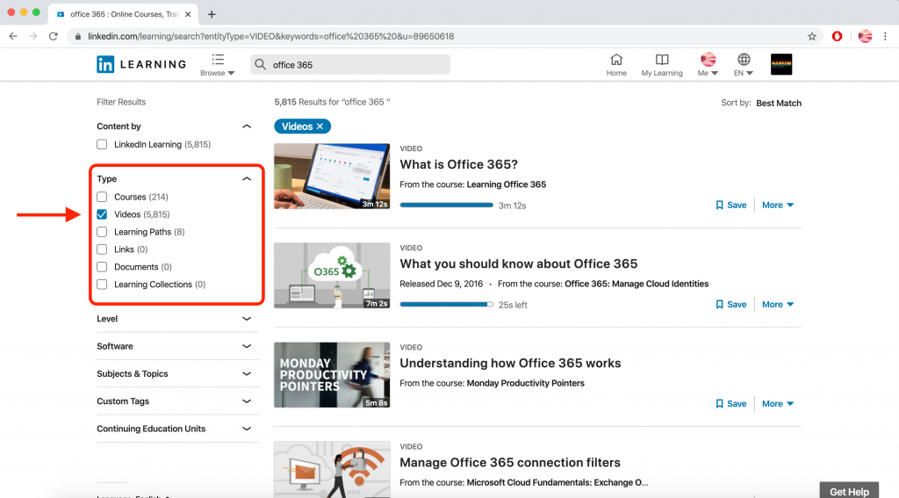This screenshot has height=498, width=899.
Task: Save the What is Office 365? video
Action: point(731,206)
